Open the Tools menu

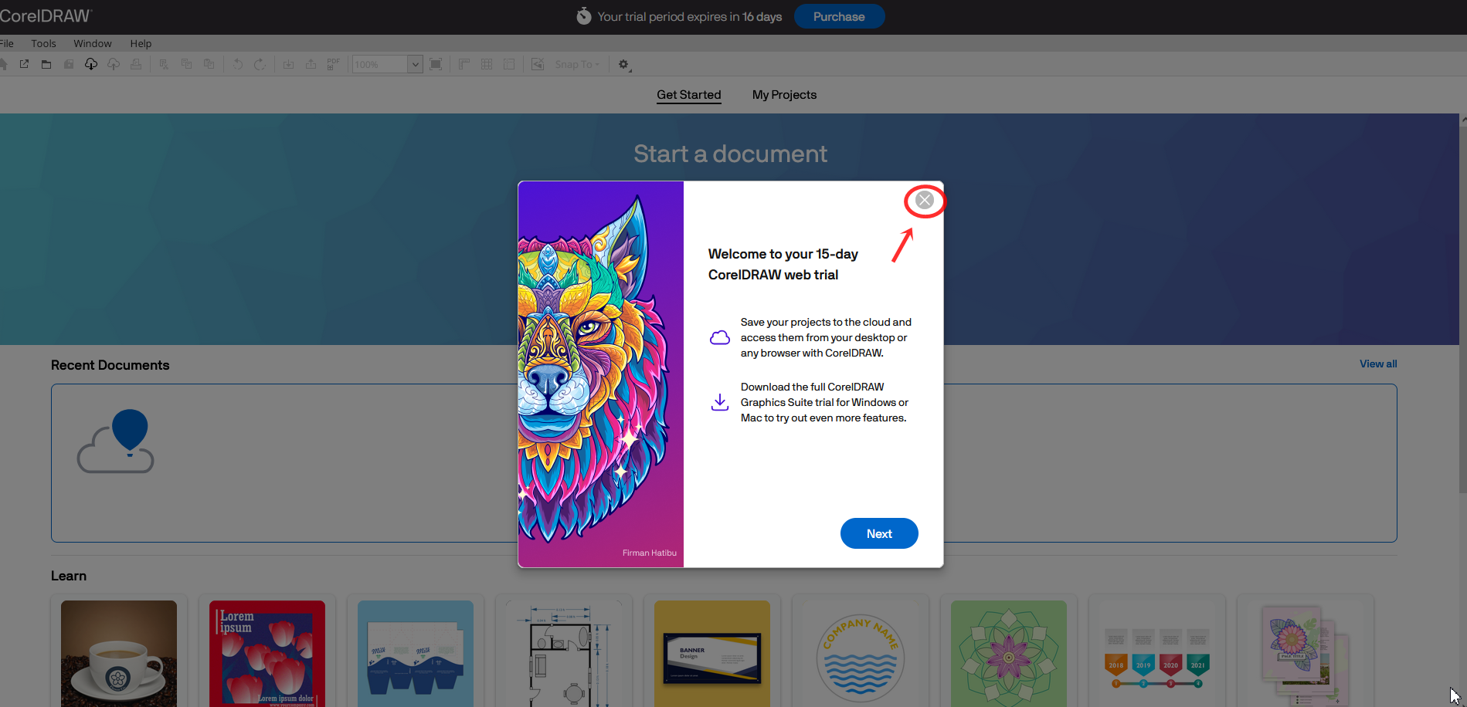[x=43, y=43]
